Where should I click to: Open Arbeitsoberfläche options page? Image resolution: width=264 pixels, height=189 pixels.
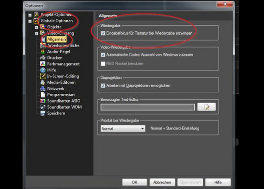coord(63,46)
